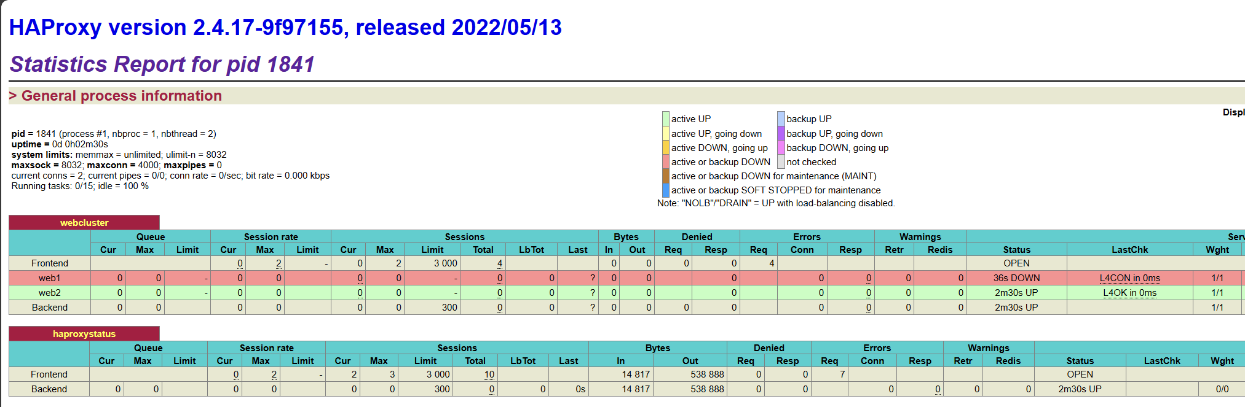1245x407 pixels.
Task: Open the haproxystatus proxy title link
Action: [84, 334]
